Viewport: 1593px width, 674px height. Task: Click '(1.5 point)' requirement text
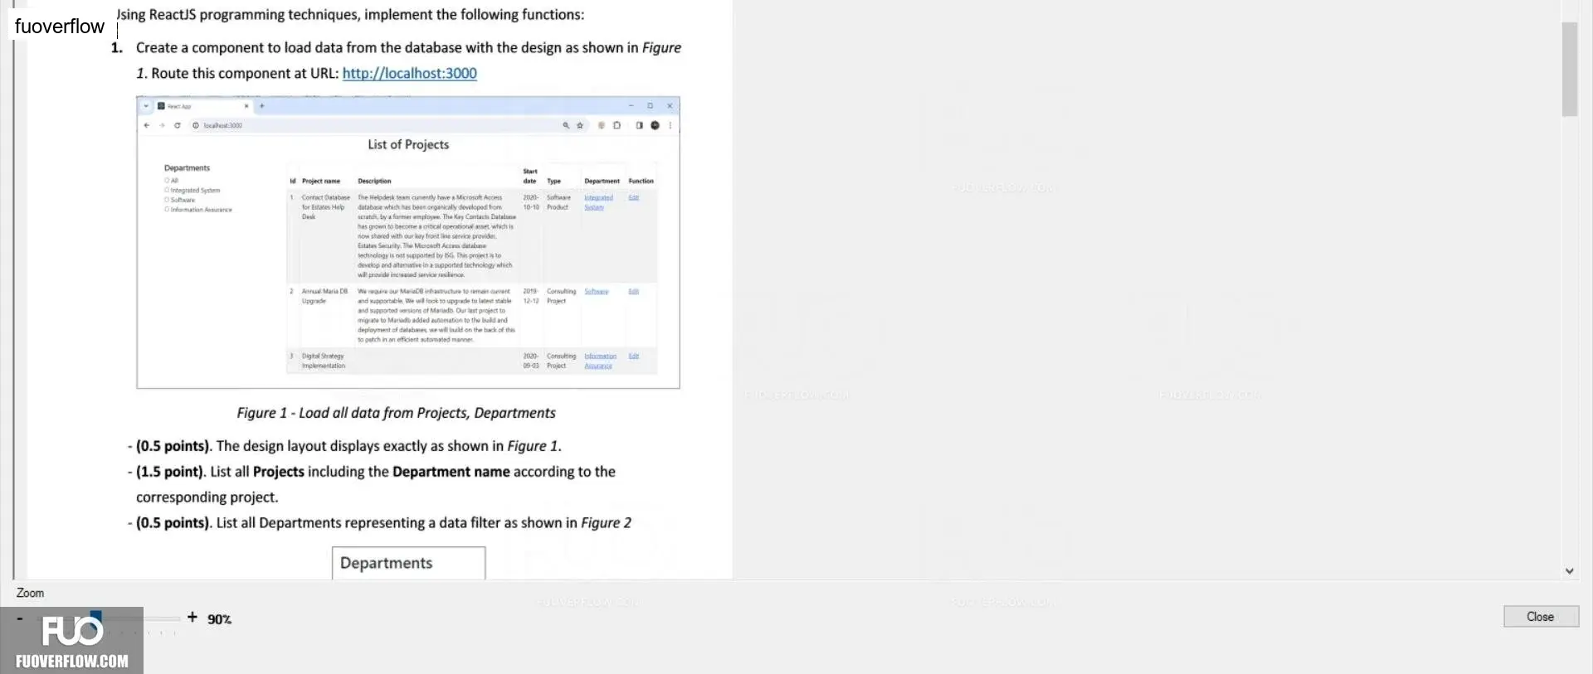[x=169, y=472]
